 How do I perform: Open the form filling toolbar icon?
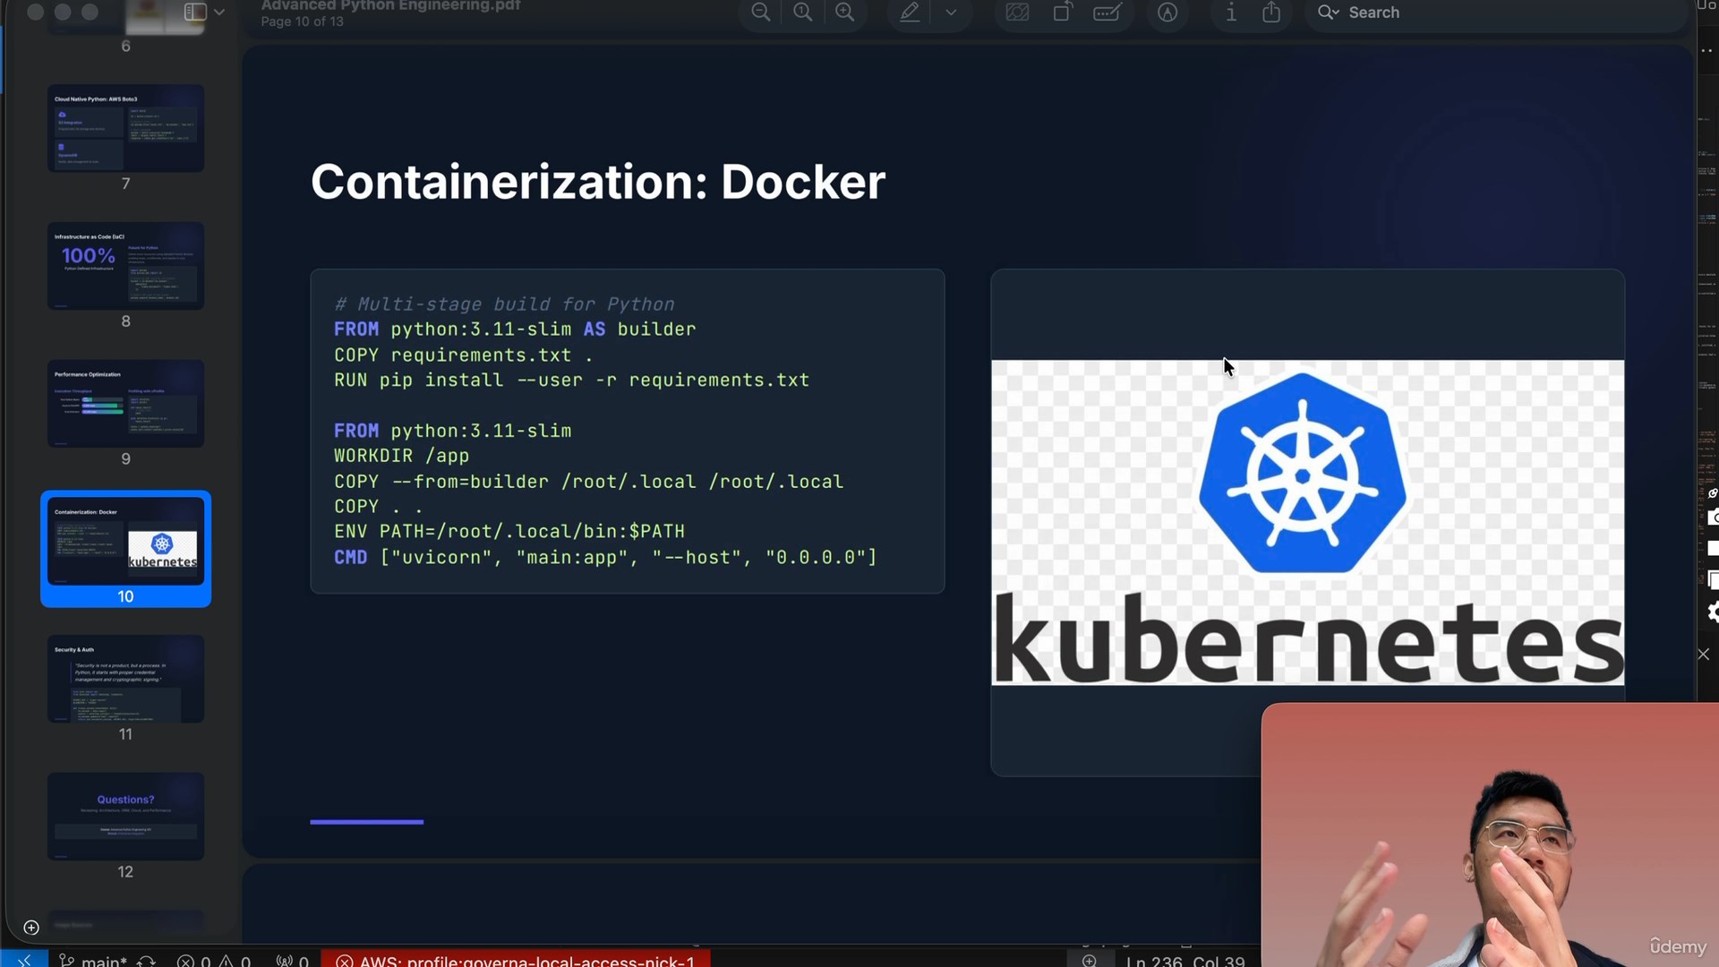pos(1108,13)
